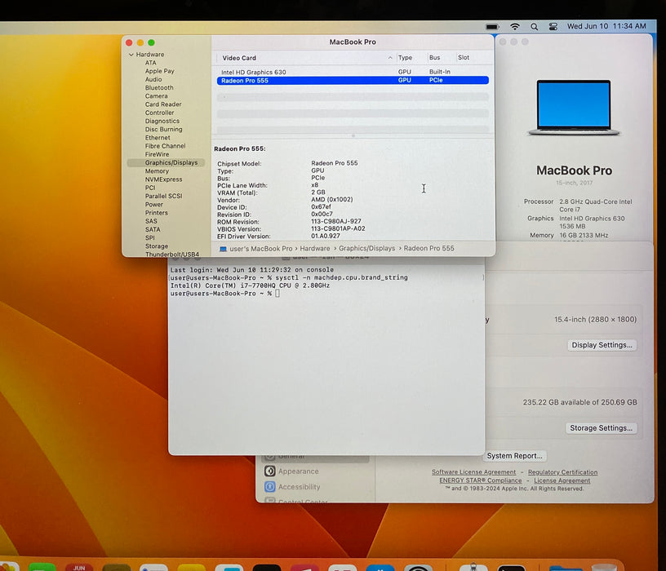Open Storage Settings button

click(x=601, y=428)
